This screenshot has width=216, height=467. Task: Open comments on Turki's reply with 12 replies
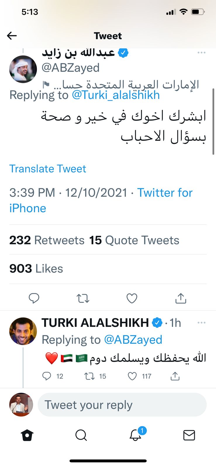click(x=47, y=376)
